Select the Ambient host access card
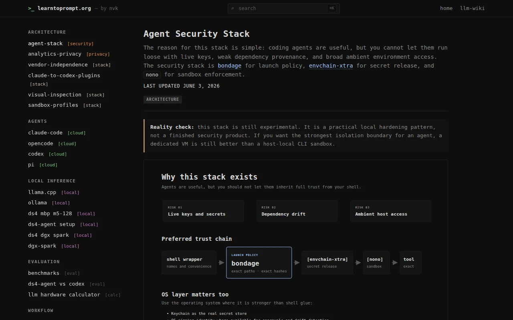 [x=391, y=211]
